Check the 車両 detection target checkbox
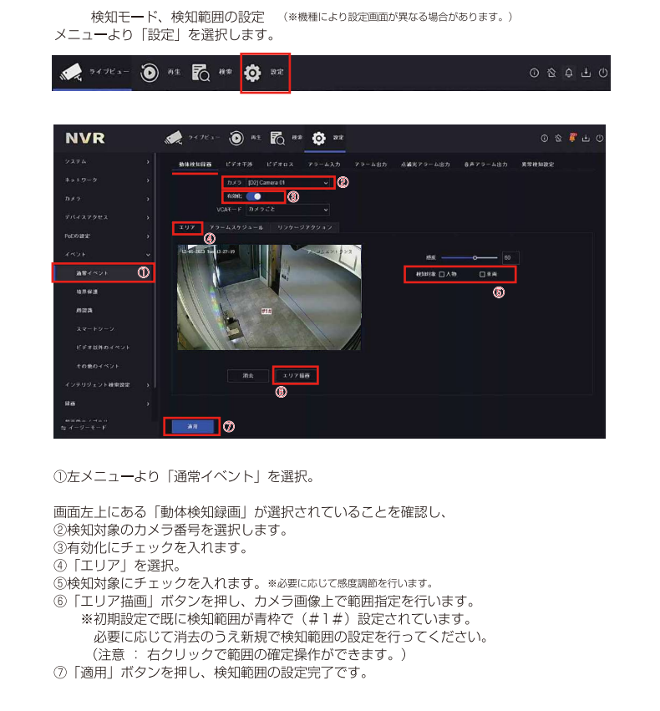 click(482, 274)
